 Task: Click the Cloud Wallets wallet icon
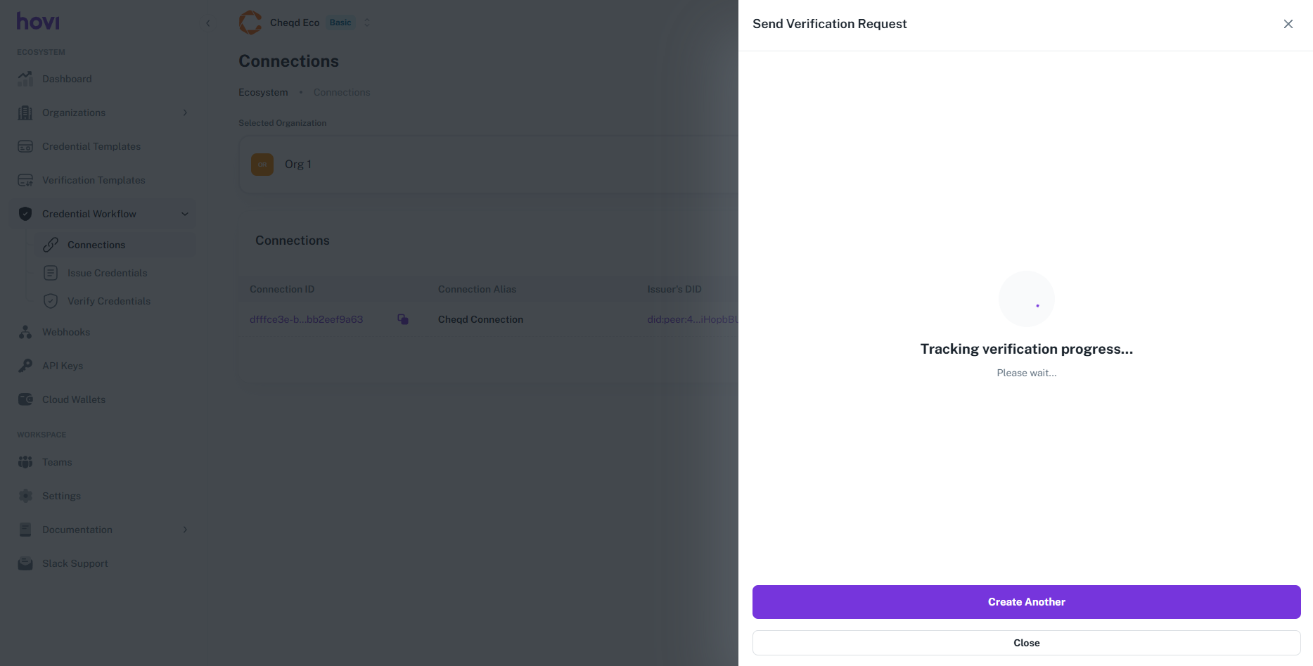coord(25,399)
